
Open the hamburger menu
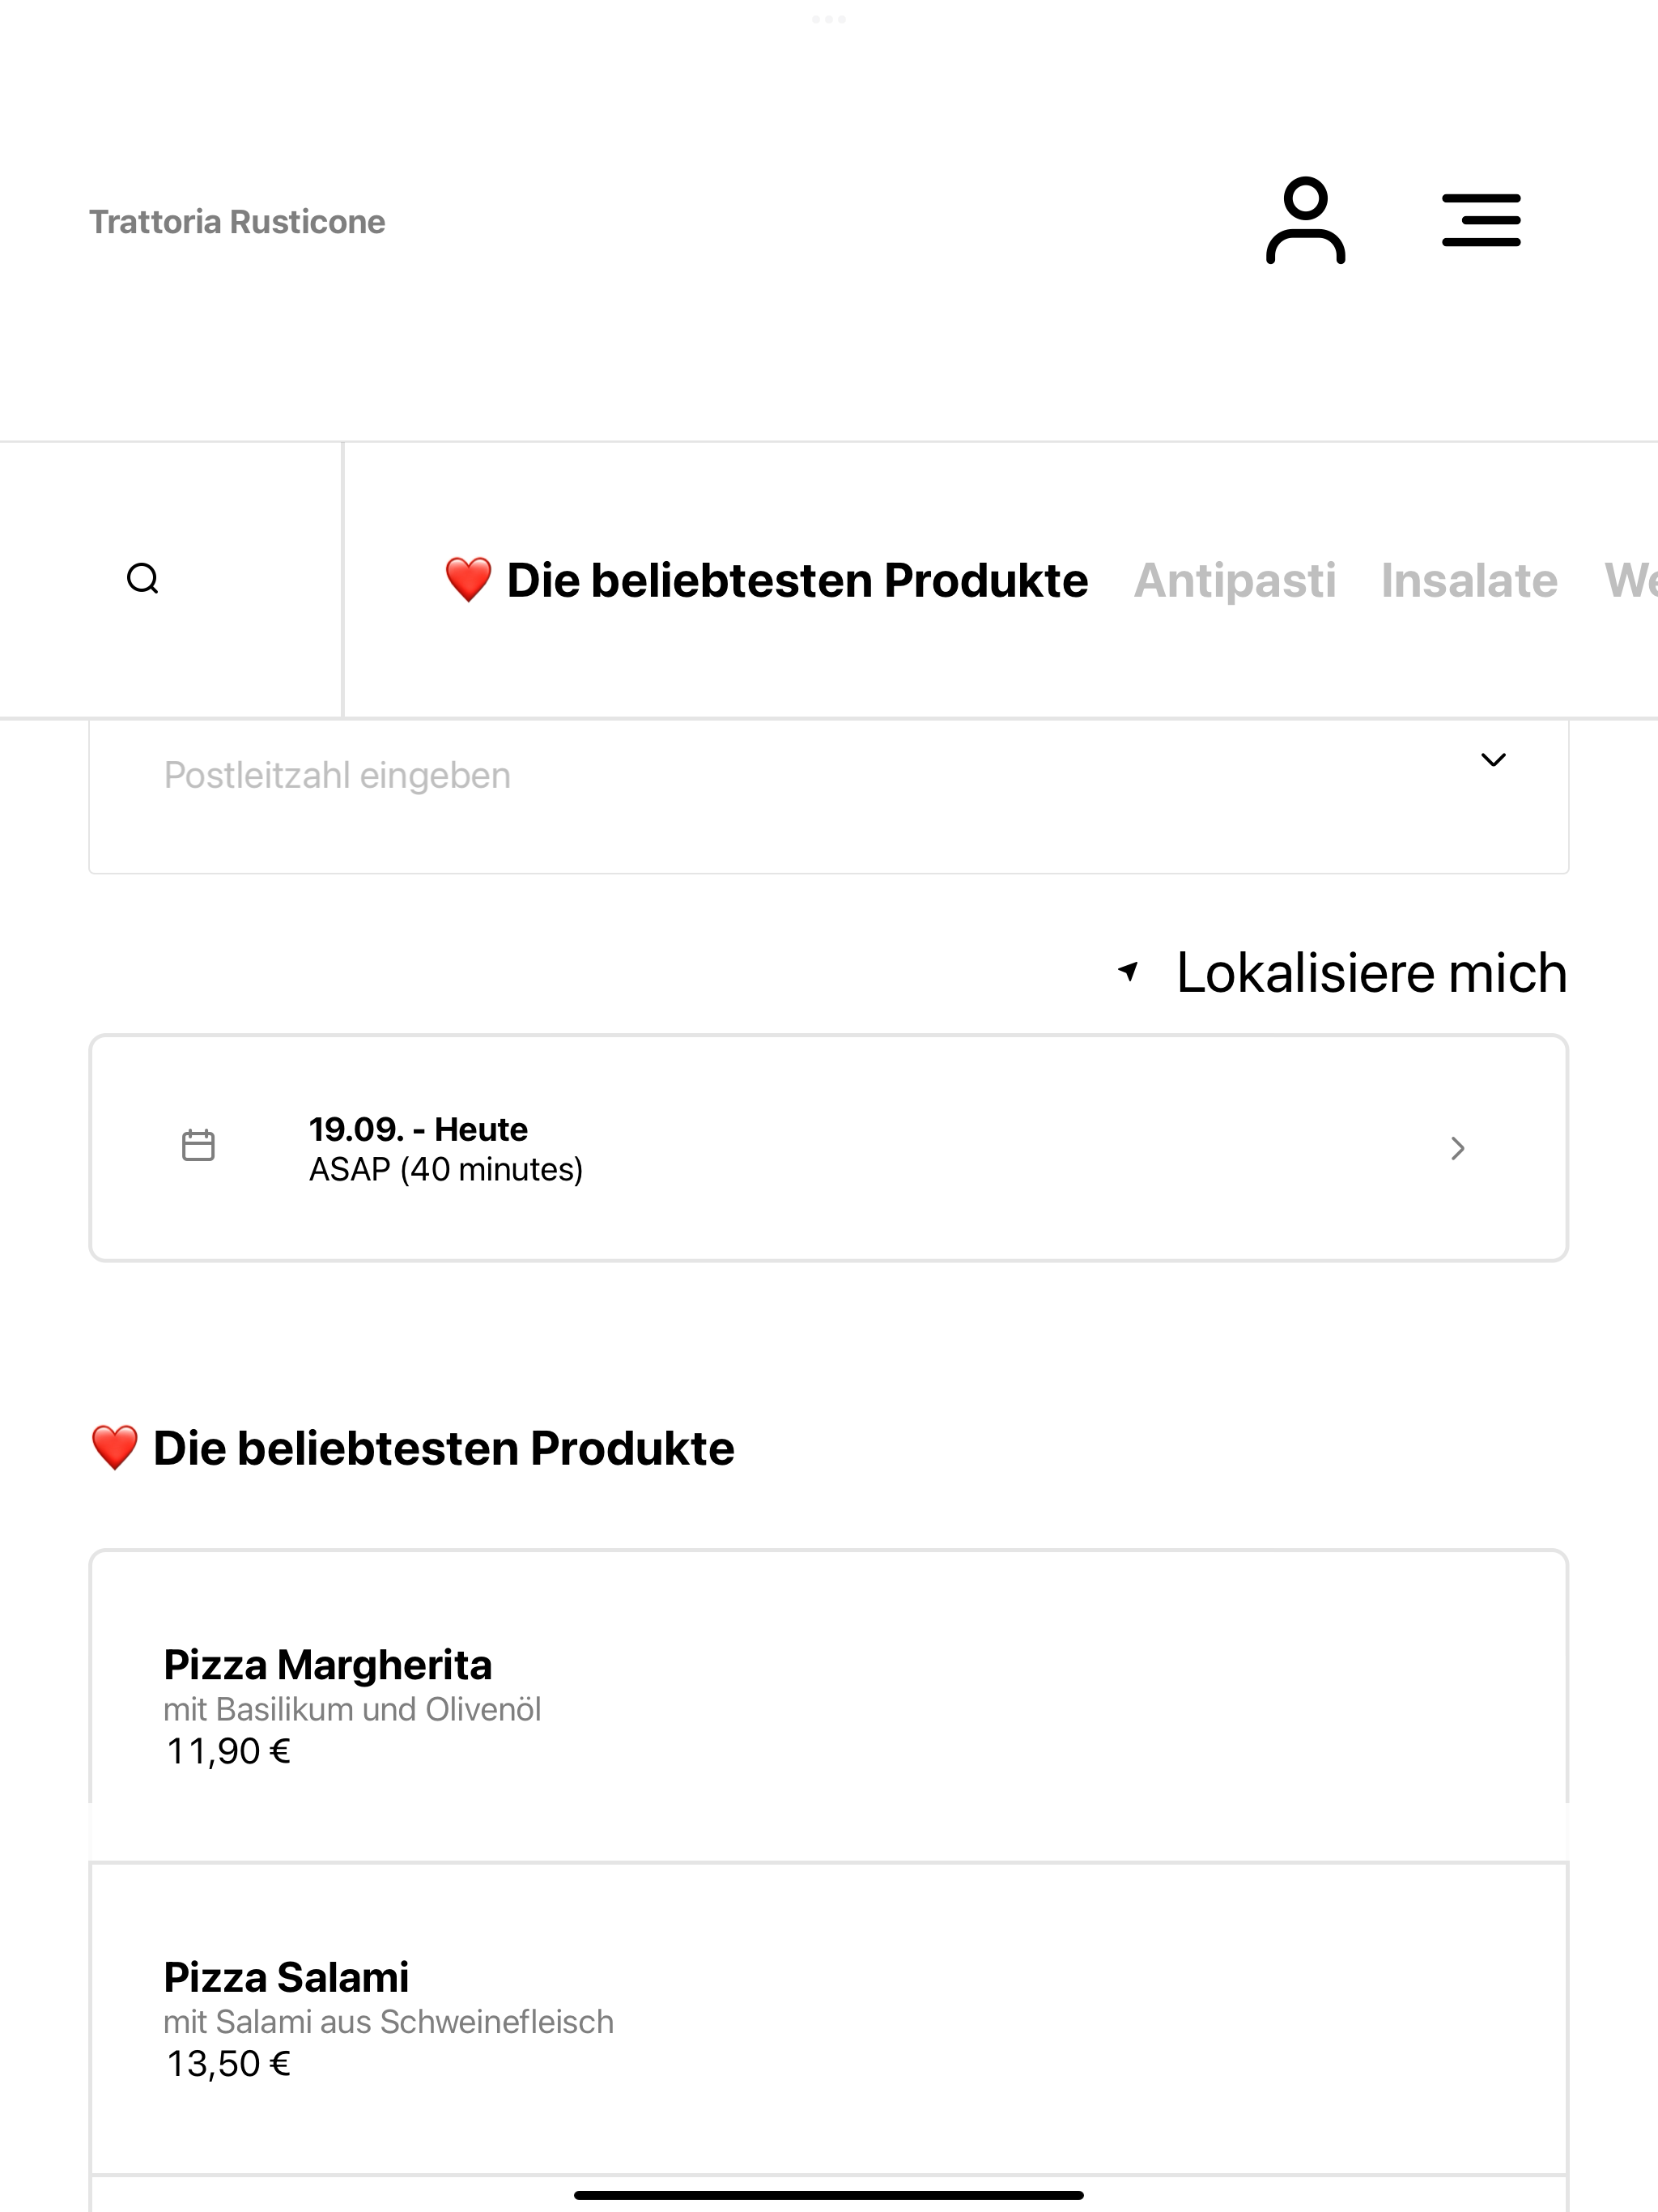click(1481, 220)
